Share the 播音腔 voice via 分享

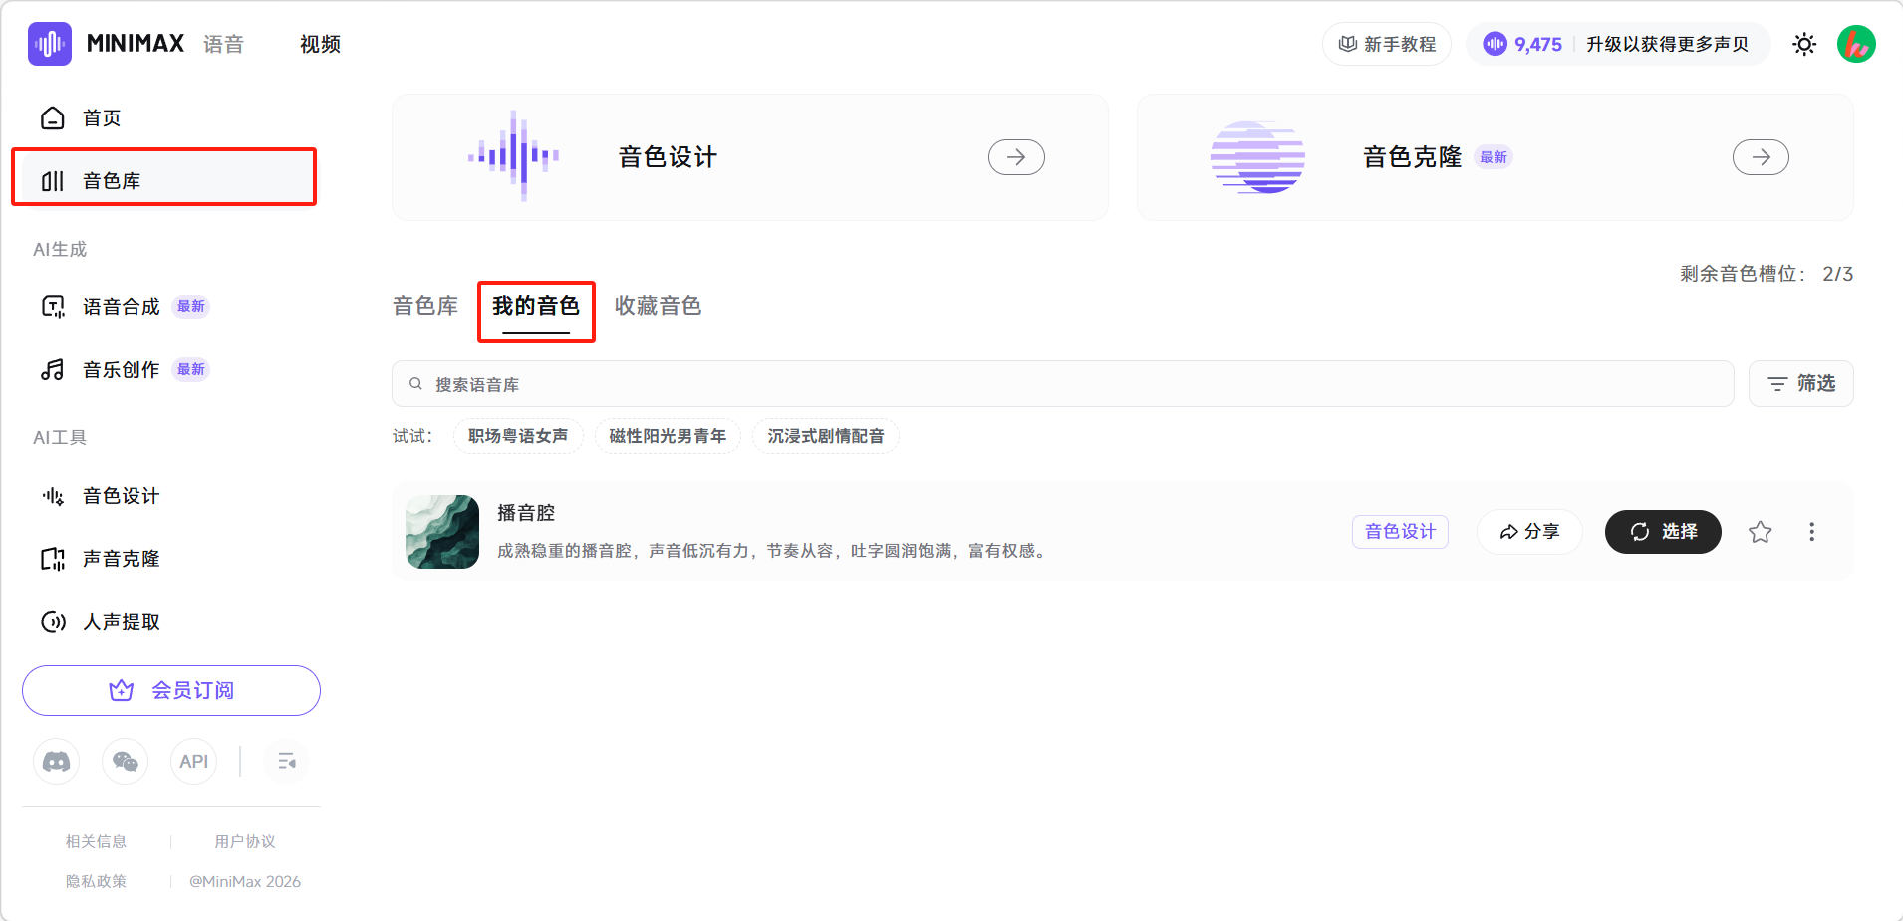point(1529,532)
